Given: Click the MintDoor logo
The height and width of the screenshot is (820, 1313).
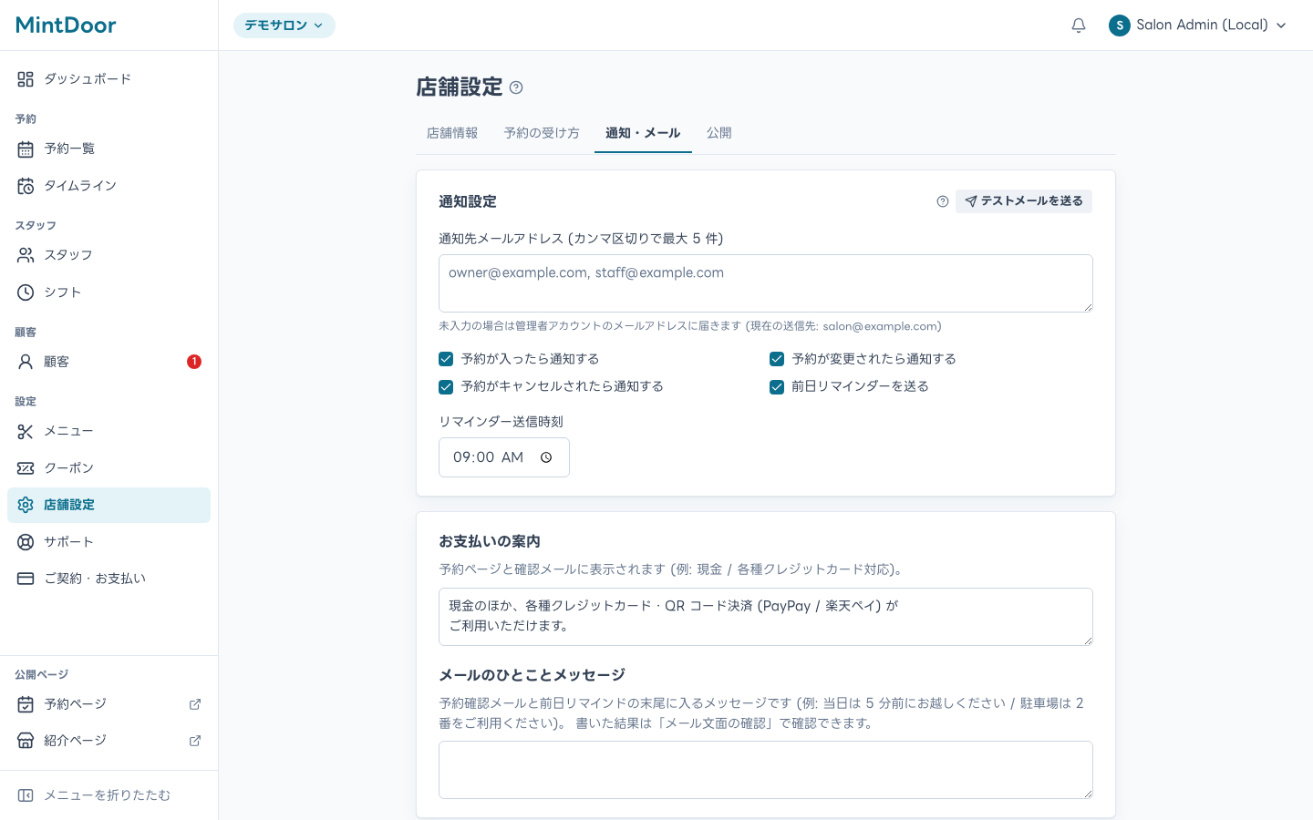Looking at the screenshot, I should [66, 25].
